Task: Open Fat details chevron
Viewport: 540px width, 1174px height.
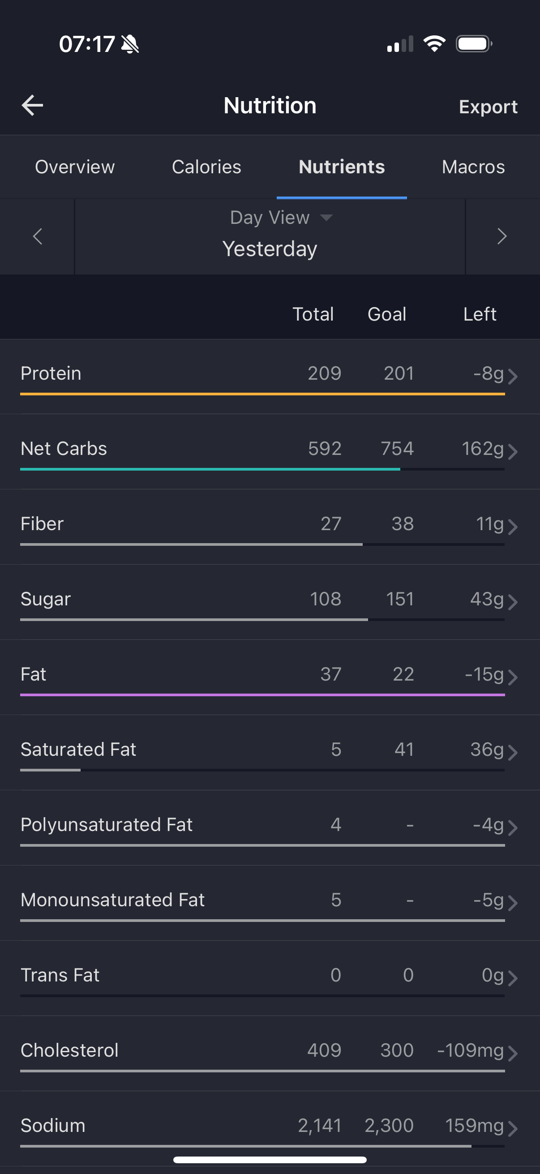Action: [513, 678]
